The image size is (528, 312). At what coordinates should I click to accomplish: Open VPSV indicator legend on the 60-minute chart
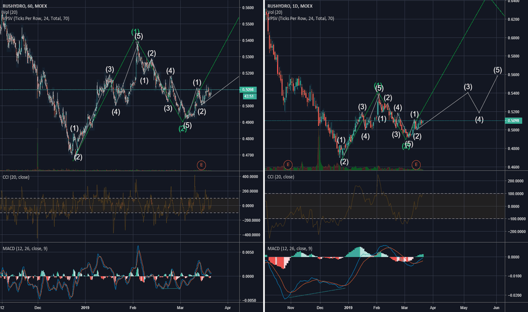pyautogui.click(x=36, y=18)
